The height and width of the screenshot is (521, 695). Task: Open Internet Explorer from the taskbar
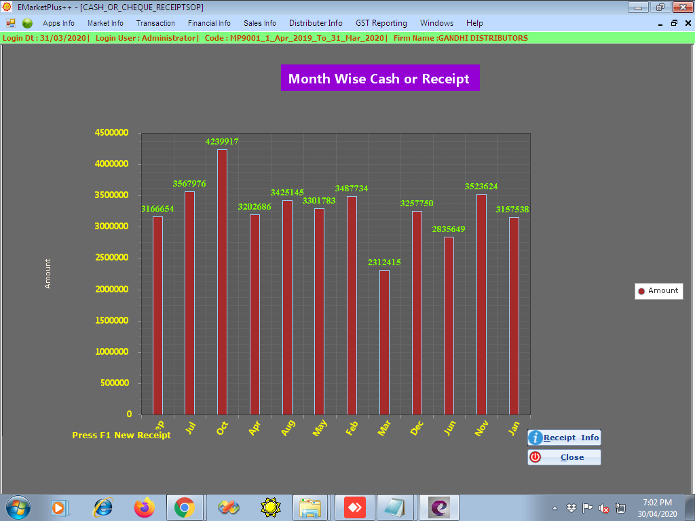tap(103, 507)
